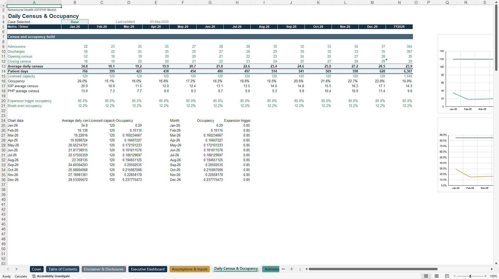Select Daily Census & Occupancy tab
The image size is (499, 279).
(x=236, y=269)
